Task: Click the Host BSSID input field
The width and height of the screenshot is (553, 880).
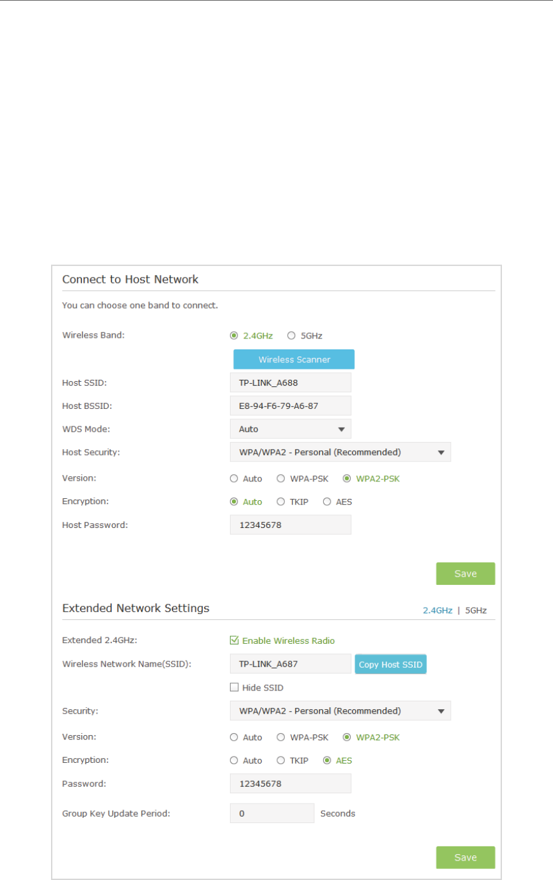Action: (291, 406)
